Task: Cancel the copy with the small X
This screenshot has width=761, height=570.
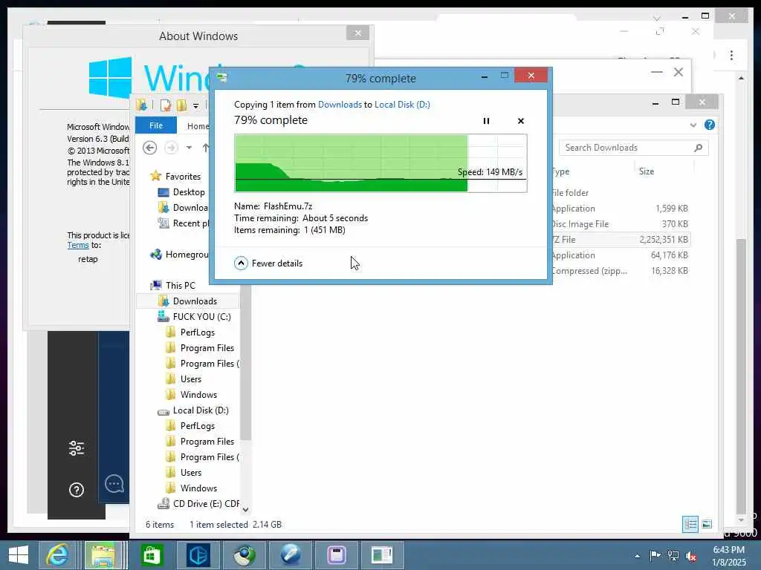Action: pyautogui.click(x=521, y=121)
